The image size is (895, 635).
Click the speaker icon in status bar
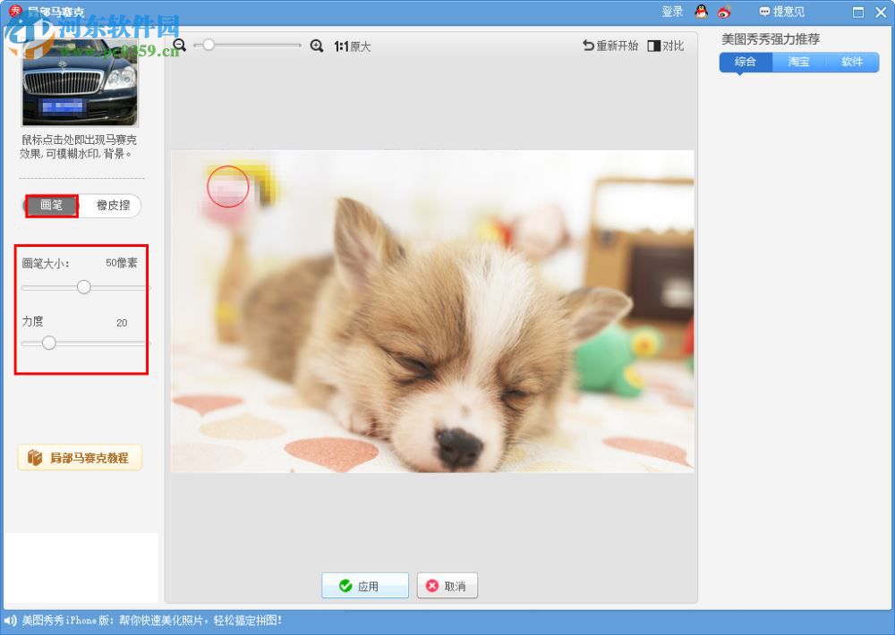pos(10,620)
